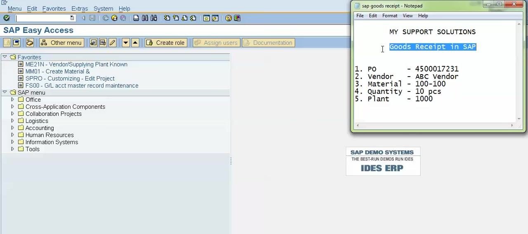Open the yellow Help question mark icon
528x234 pixels.
click(229, 18)
